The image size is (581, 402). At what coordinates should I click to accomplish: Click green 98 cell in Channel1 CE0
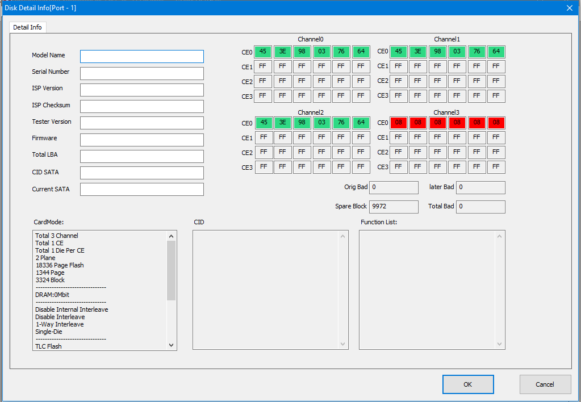(438, 52)
